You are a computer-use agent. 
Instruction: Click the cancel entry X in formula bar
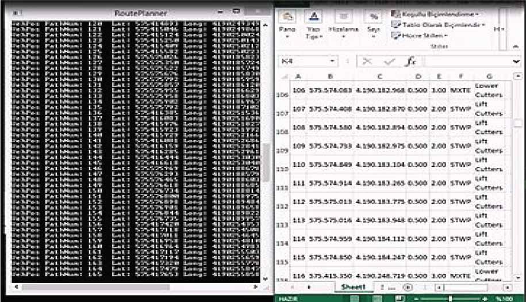368,61
